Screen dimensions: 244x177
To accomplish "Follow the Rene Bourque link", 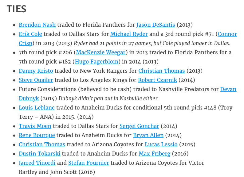I will click(x=37, y=135).
